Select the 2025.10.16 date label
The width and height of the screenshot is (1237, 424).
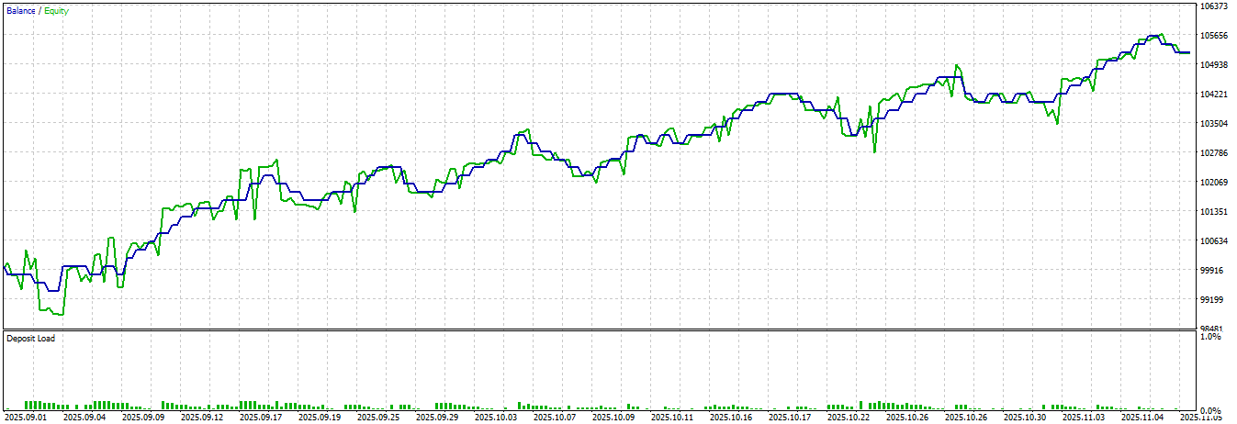coord(731,418)
